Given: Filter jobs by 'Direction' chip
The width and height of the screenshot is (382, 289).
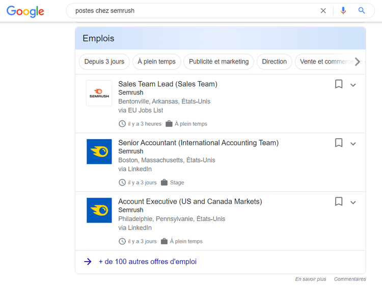Looking at the screenshot, I should pos(275,61).
